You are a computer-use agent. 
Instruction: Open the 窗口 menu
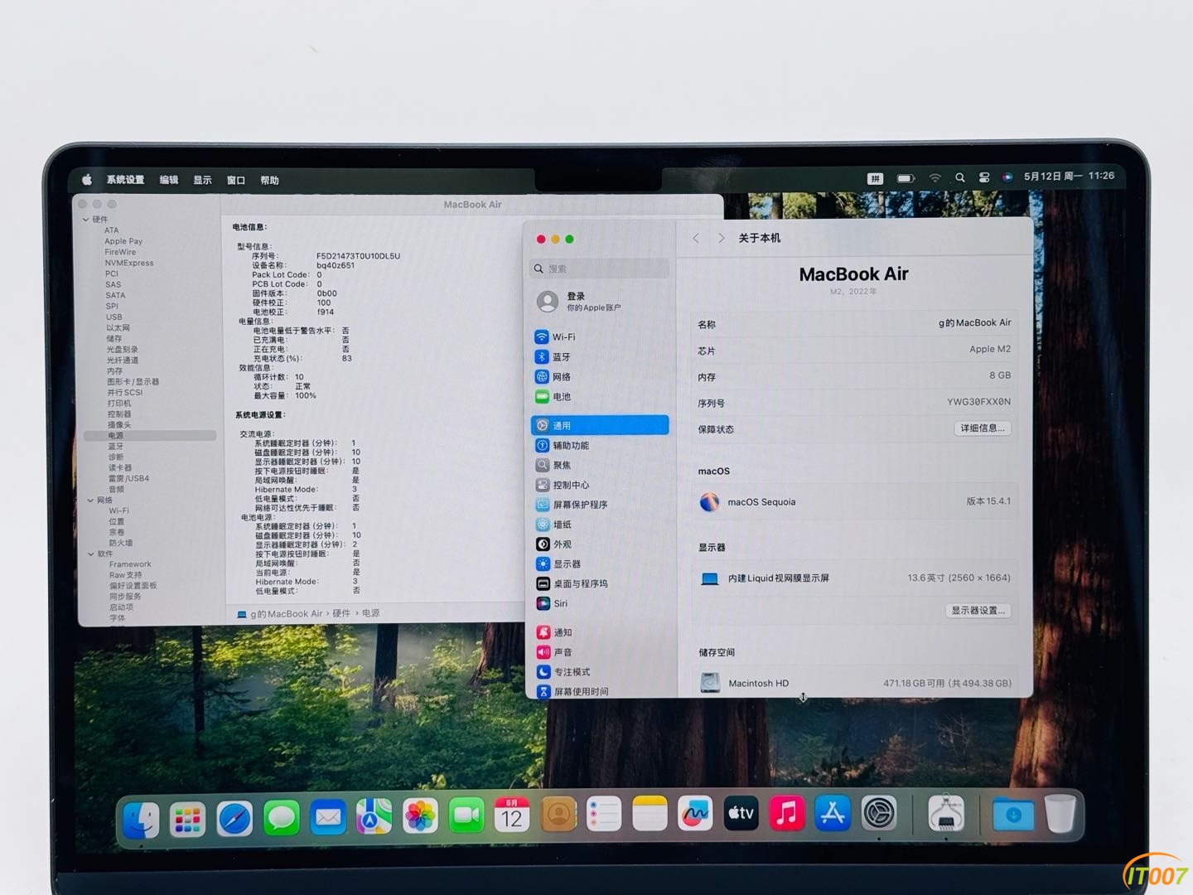236,180
